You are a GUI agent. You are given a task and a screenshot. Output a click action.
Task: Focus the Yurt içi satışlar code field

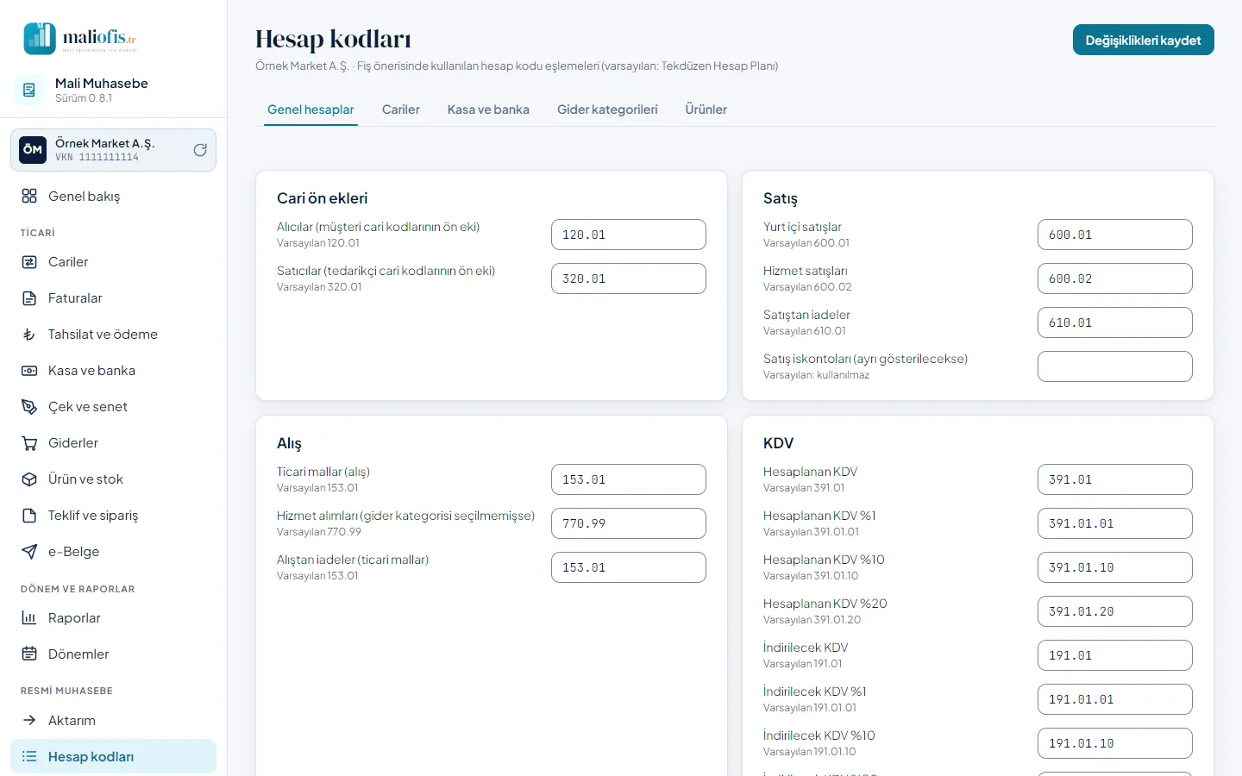click(1115, 235)
